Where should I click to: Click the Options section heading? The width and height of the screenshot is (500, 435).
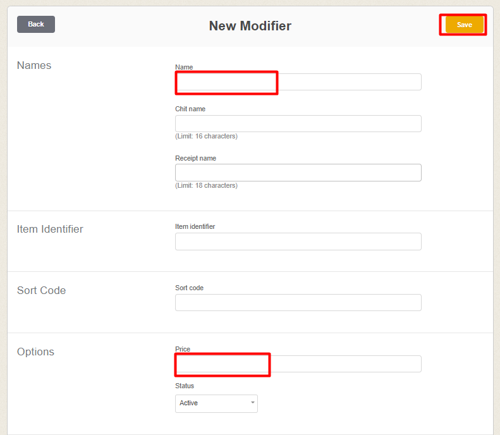tap(35, 352)
